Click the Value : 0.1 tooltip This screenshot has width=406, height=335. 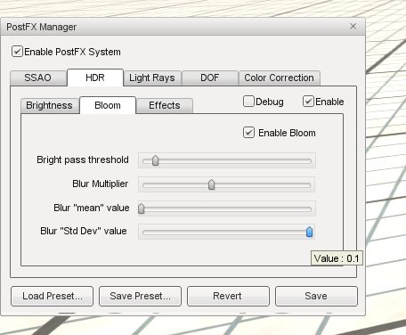point(337,258)
